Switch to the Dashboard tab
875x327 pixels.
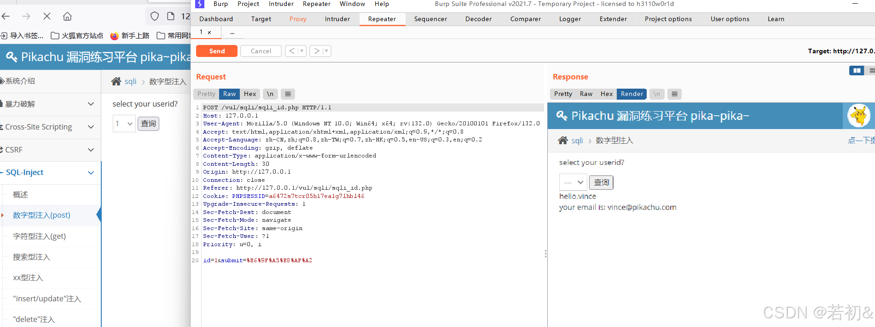(x=216, y=19)
